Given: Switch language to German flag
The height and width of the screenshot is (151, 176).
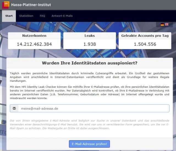Looking at the screenshot, I should point(162,24).
